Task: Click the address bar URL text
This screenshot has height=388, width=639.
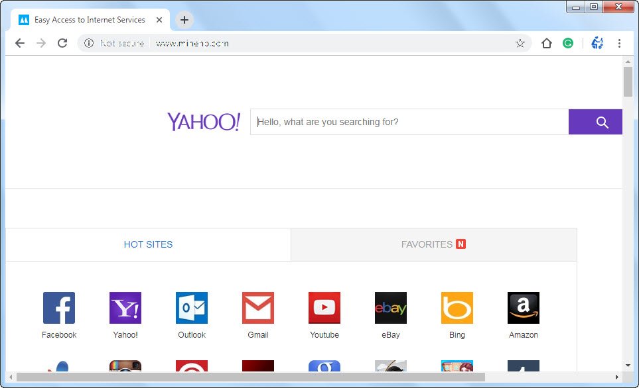Action: point(192,43)
